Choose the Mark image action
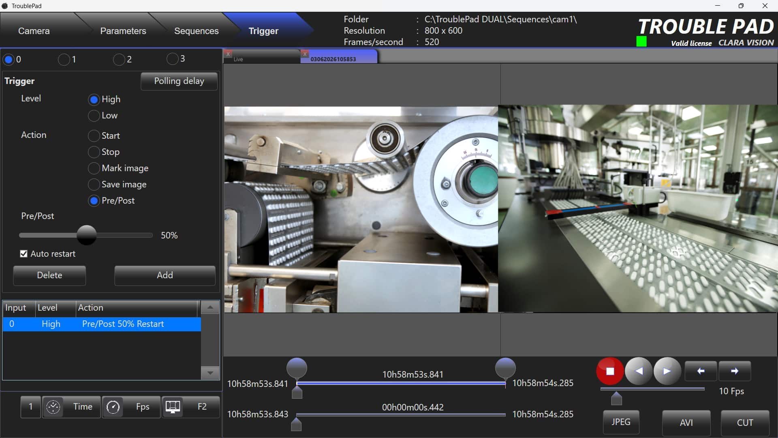The width and height of the screenshot is (778, 438). [x=94, y=168]
